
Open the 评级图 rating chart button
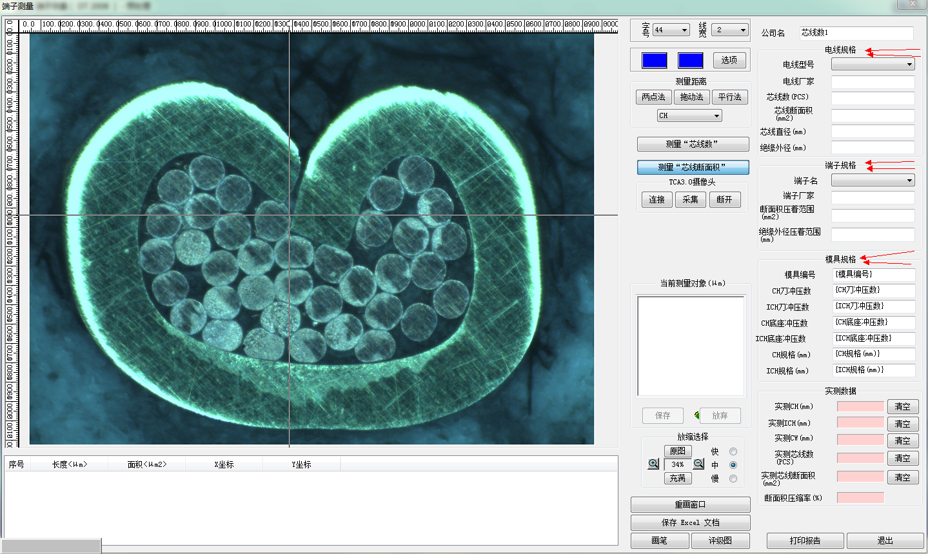click(x=720, y=540)
